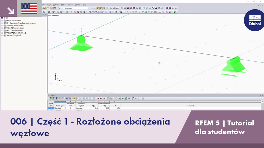Click the Excel export icon in table toolbar
Image resolution: width=264 pixels, height=148 pixels.
[126, 98]
